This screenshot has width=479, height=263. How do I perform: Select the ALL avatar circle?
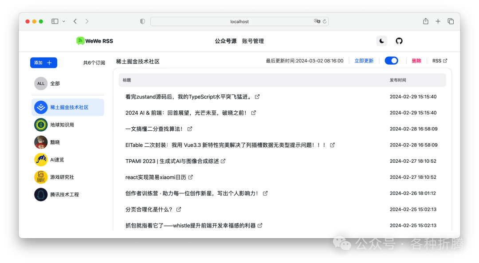pos(41,83)
